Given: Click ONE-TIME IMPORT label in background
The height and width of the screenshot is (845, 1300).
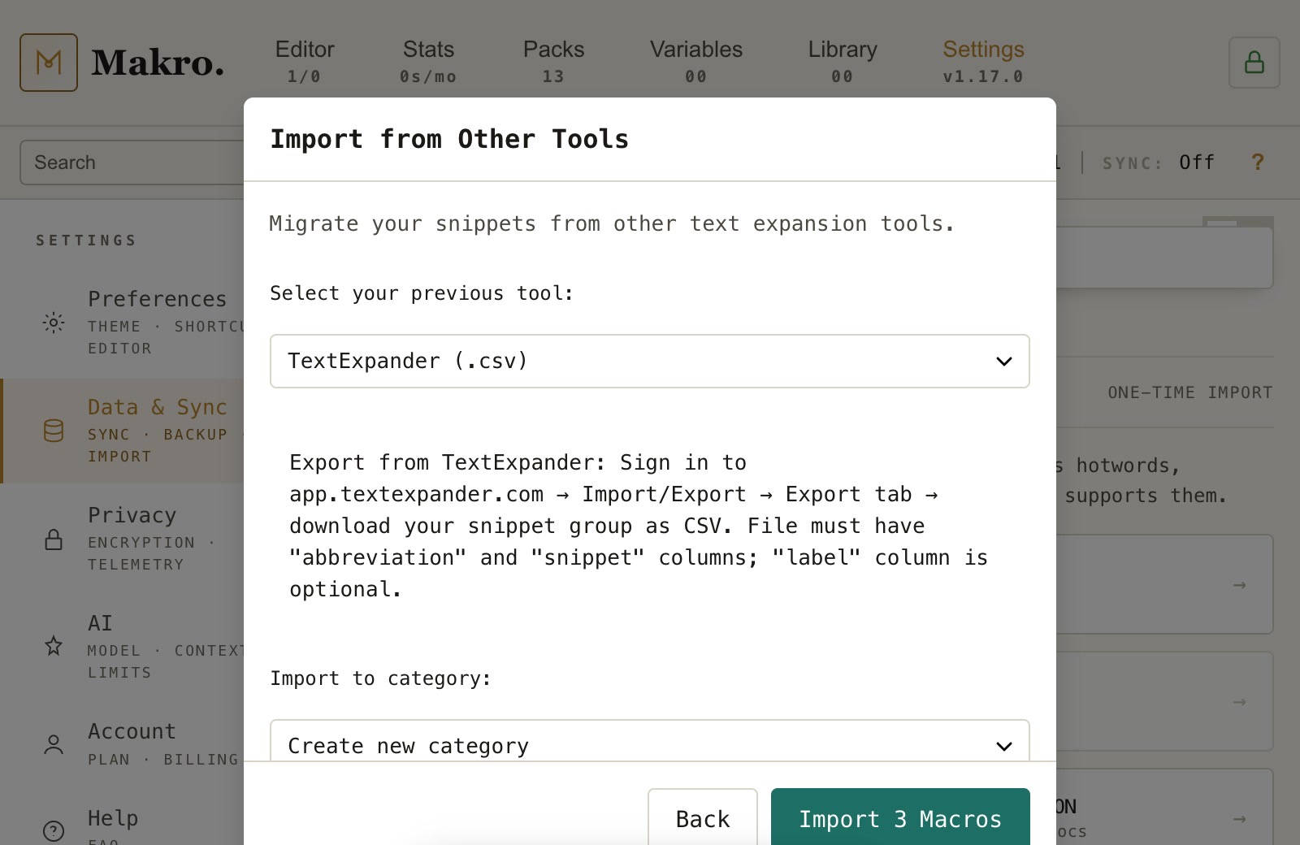Looking at the screenshot, I should [x=1190, y=392].
